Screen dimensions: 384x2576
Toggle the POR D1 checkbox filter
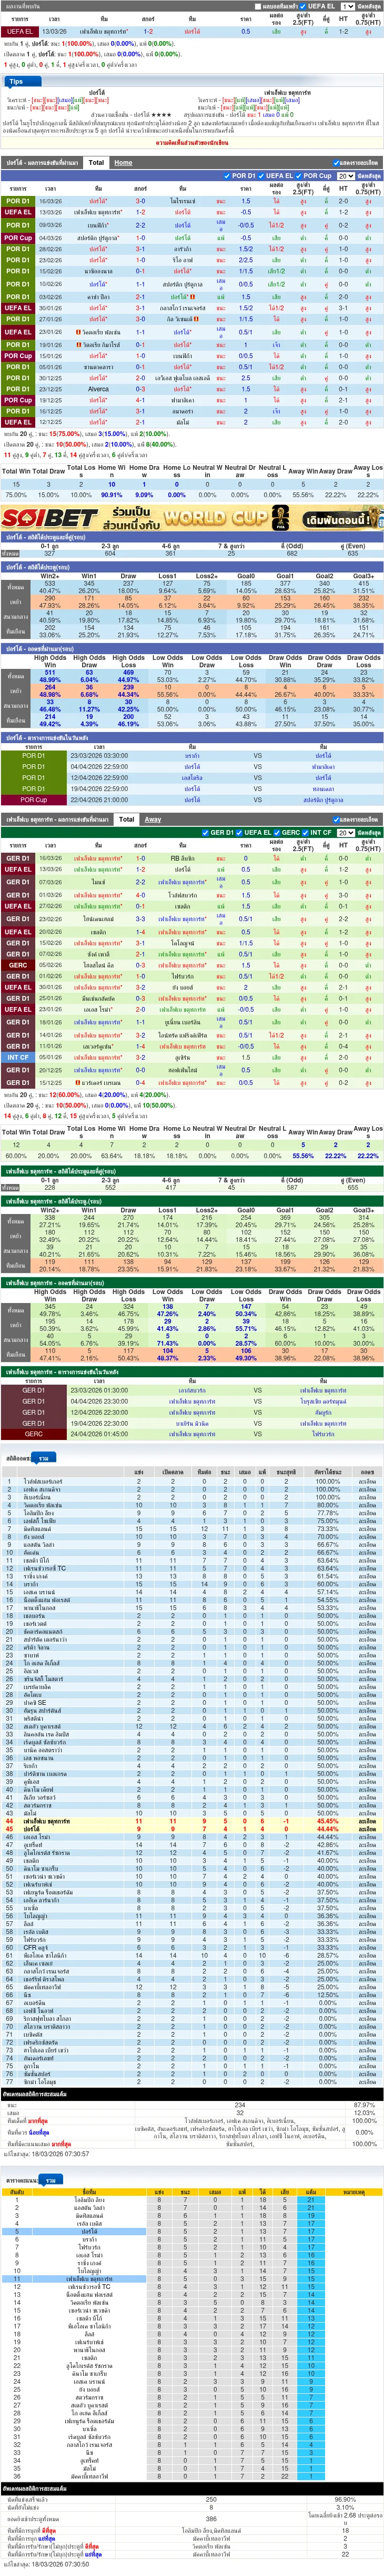click(x=229, y=176)
